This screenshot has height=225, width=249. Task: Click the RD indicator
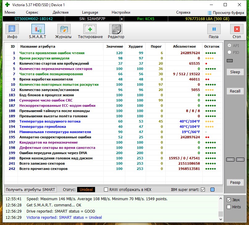pos(240,160)
